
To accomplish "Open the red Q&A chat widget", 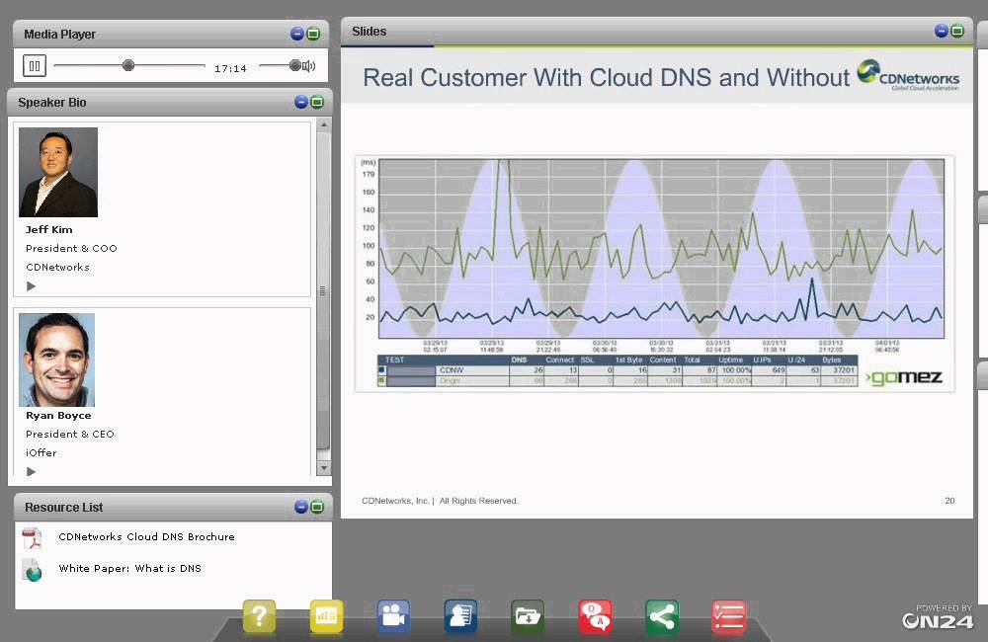I will pyautogui.click(x=596, y=616).
